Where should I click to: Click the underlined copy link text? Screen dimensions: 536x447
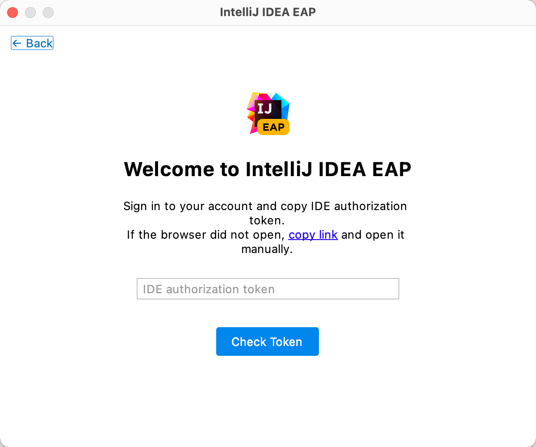click(x=313, y=235)
